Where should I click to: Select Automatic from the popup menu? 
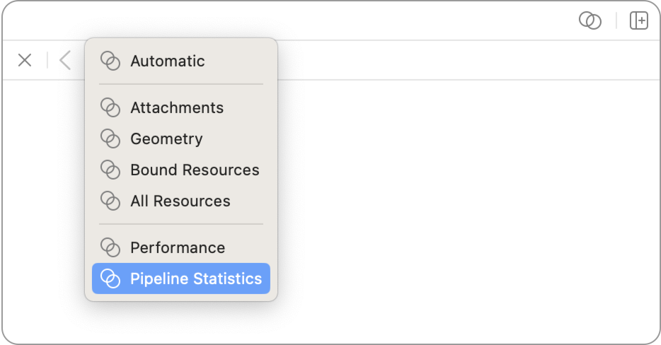click(168, 61)
